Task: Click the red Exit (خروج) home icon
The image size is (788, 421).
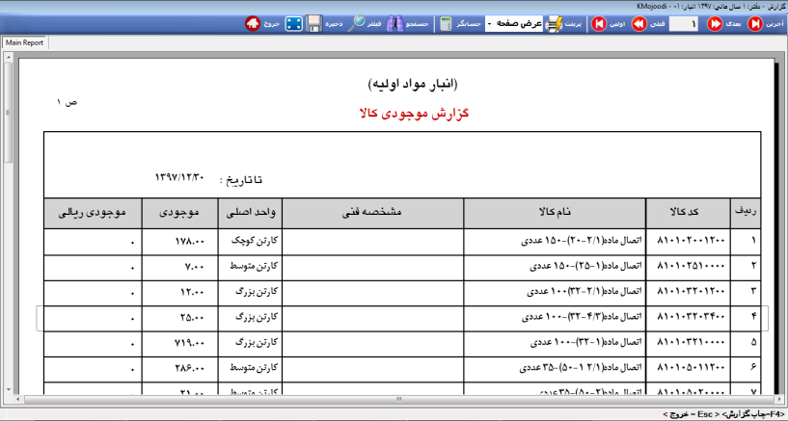Action: point(252,22)
